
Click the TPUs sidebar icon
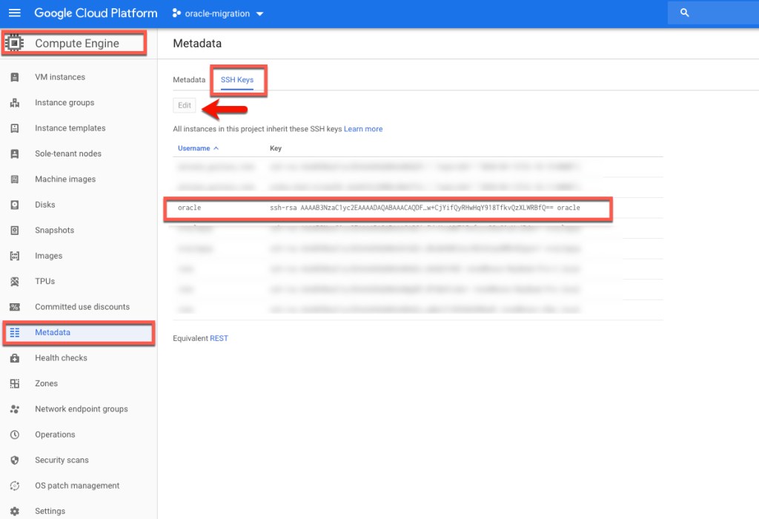tap(15, 282)
